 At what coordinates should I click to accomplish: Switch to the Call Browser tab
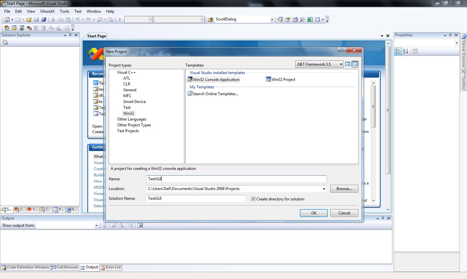(65, 267)
